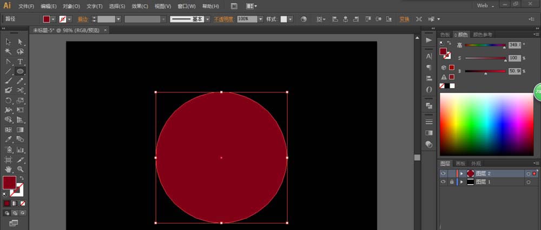This screenshot has height=230, width=541.
Task: Open the stroke weight dropdown
Action: coord(118,19)
